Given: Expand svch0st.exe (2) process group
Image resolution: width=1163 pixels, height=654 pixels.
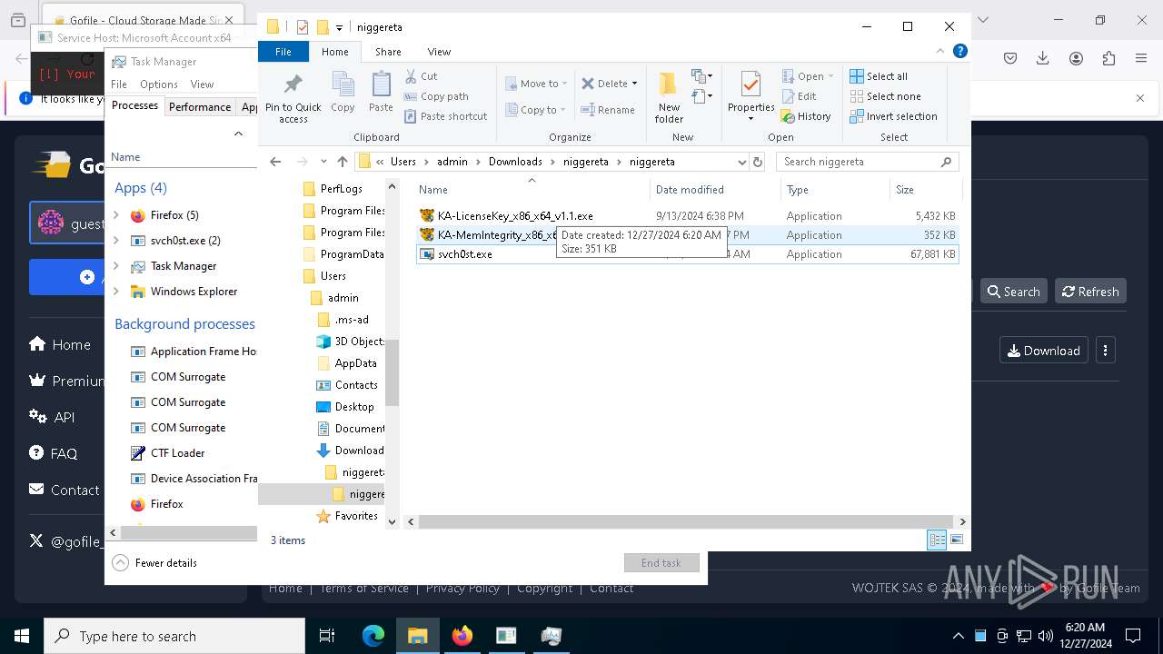Looking at the screenshot, I should point(116,241).
